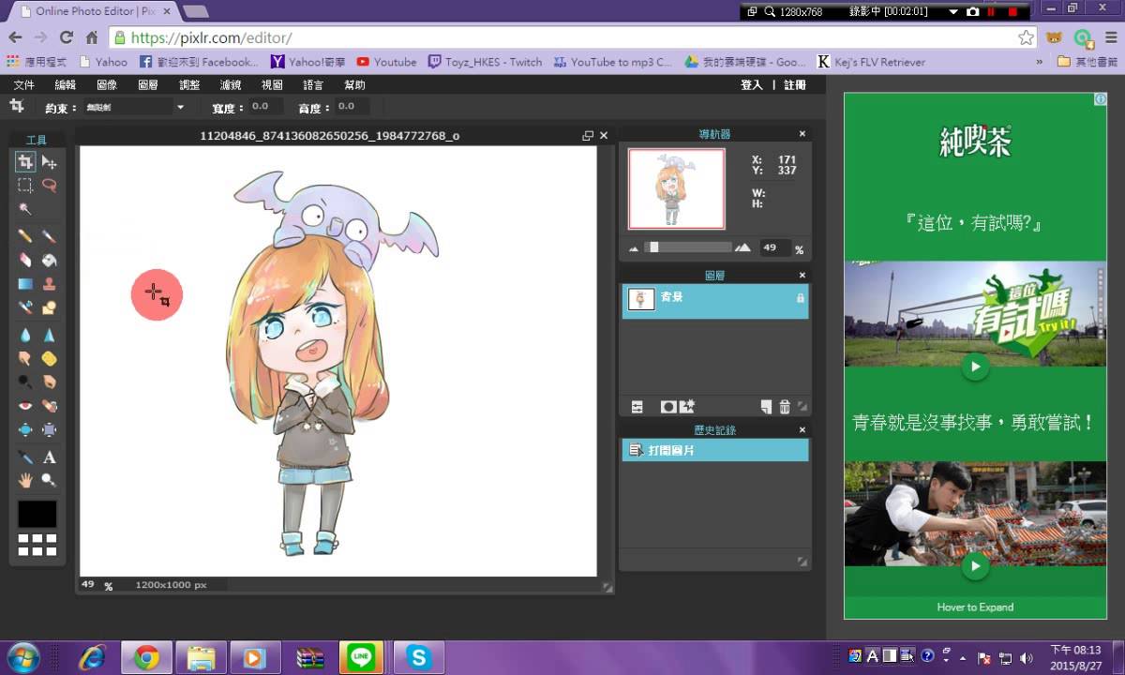This screenshot has height=675, width=1125.
Task: Open the main black color swatch
Action: point(37,514)
